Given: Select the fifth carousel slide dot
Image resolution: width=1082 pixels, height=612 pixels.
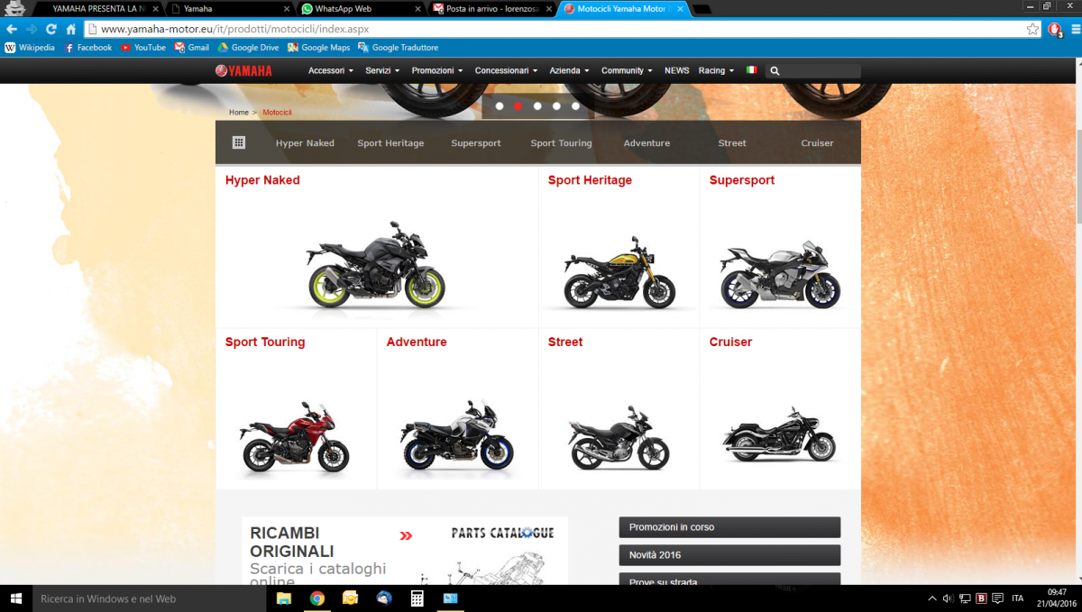Looking at the screenshot, I should [575, 106].
